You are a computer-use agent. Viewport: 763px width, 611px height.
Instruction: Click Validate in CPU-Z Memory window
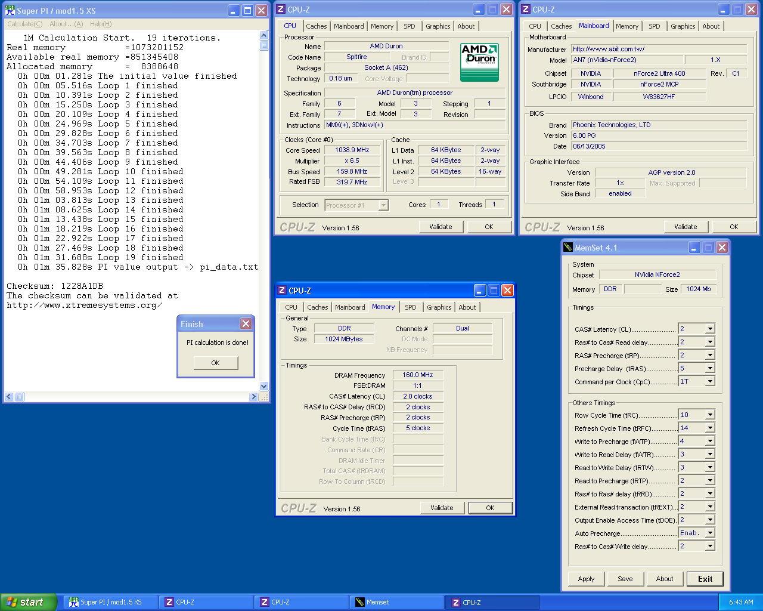pyautogui.click(x=442, y=508)
